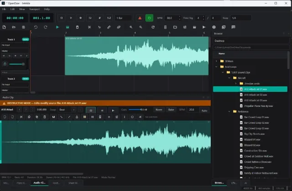This screenshot has width=292, height=191.
Task: Choose the pencil draw tool
Action: (x=109, y=27)
